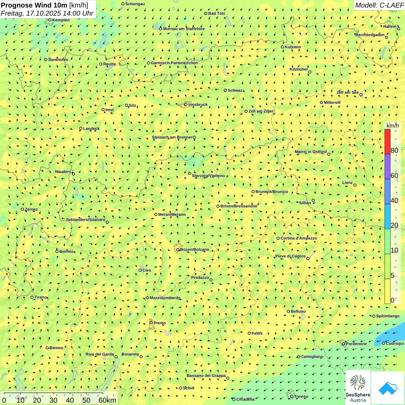Pick the dark blue 40–60 legend segment
This screenshot has height=405, width=405.
coord(387,192)
